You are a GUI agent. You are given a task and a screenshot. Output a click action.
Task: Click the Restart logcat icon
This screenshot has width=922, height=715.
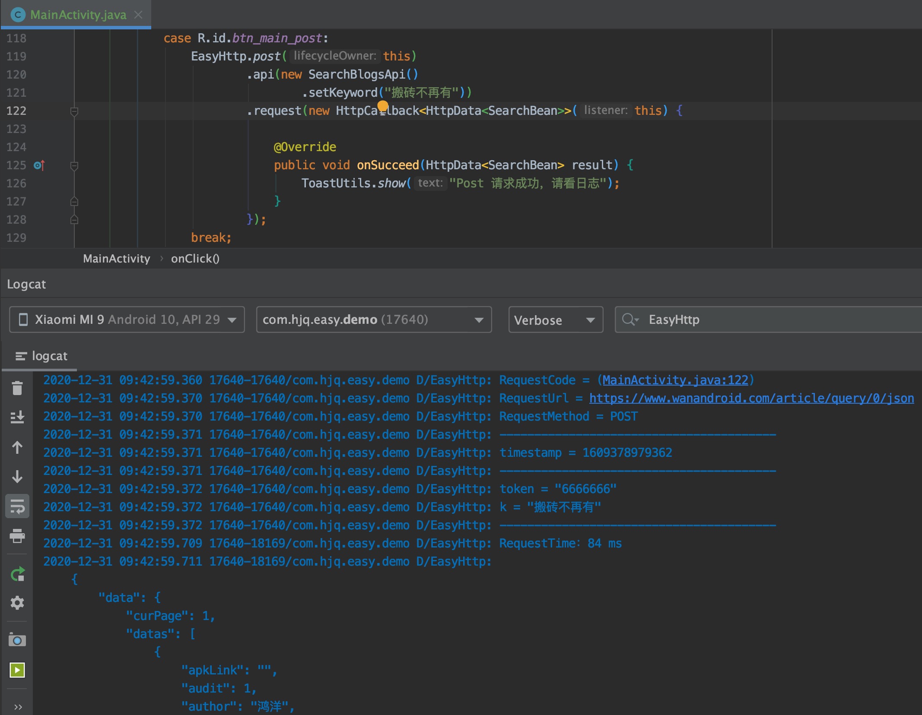click(17, 574)
